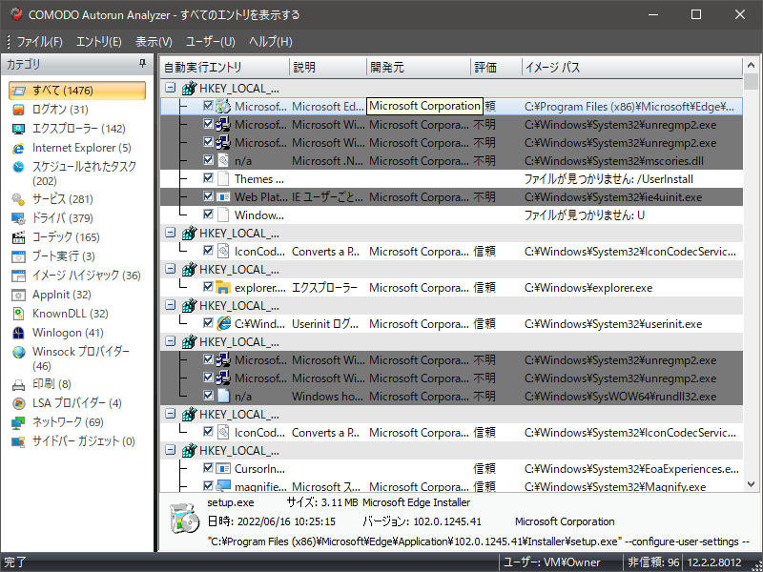Collapse the HKEY_LOCAL_ node above CursorIn...

point(169,450)
